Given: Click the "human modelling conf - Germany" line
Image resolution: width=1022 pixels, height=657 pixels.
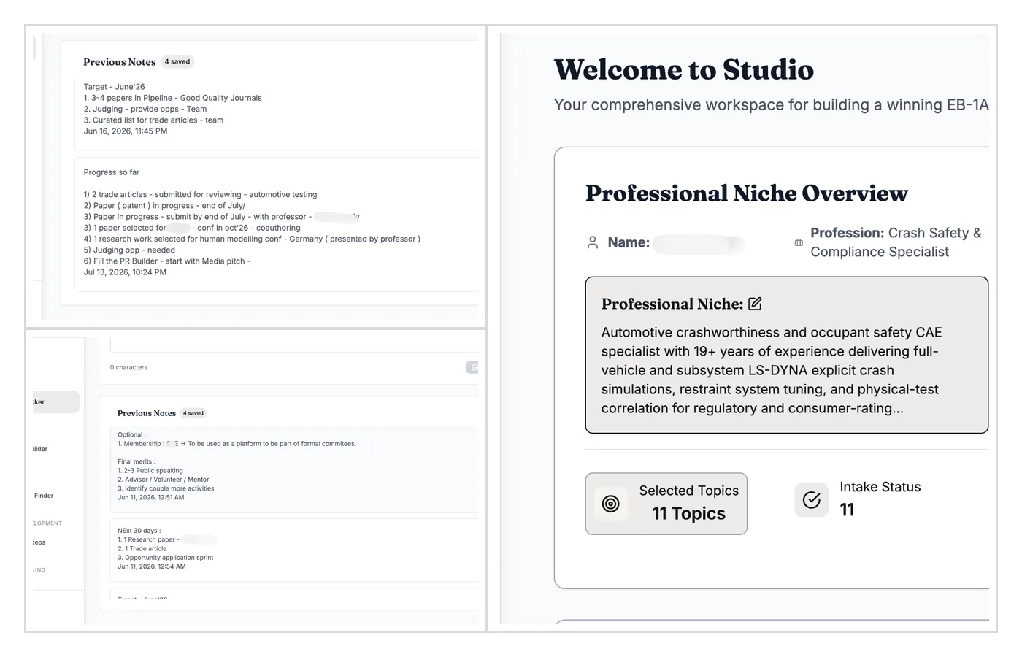Looking at the screenshot, I should coord(252,239).
